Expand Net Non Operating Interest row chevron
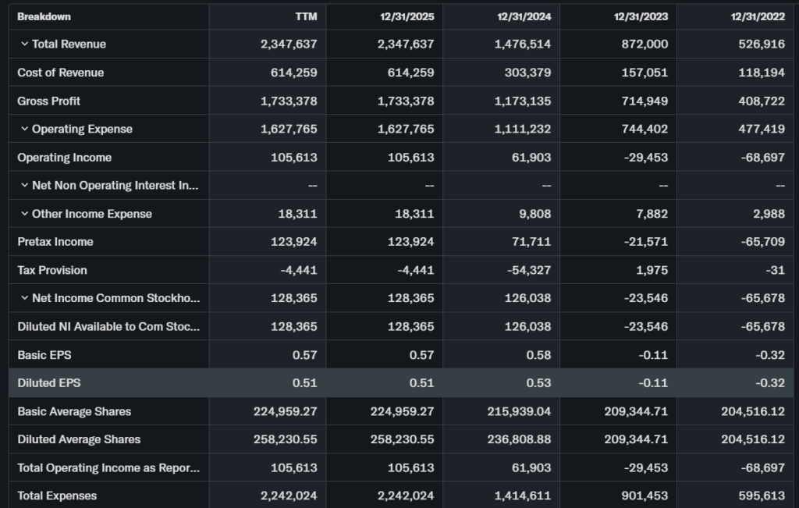 pyautogui.click(x=24, y=186)
